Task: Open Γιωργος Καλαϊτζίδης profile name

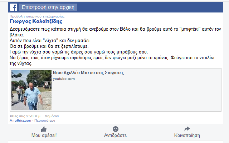Action: tap(36, 21)
